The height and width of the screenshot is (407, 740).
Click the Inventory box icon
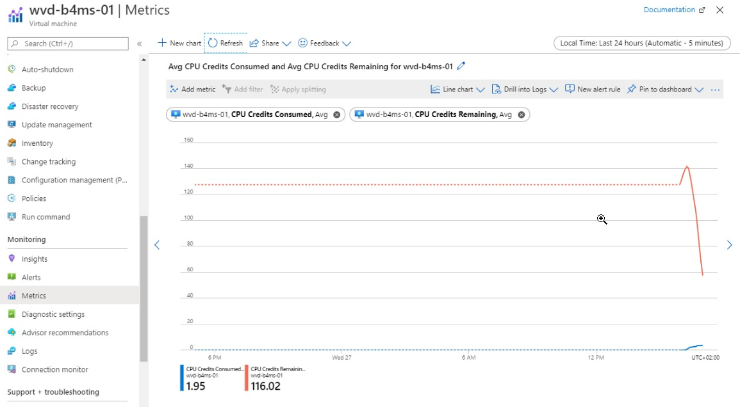[x=12, y=143]
